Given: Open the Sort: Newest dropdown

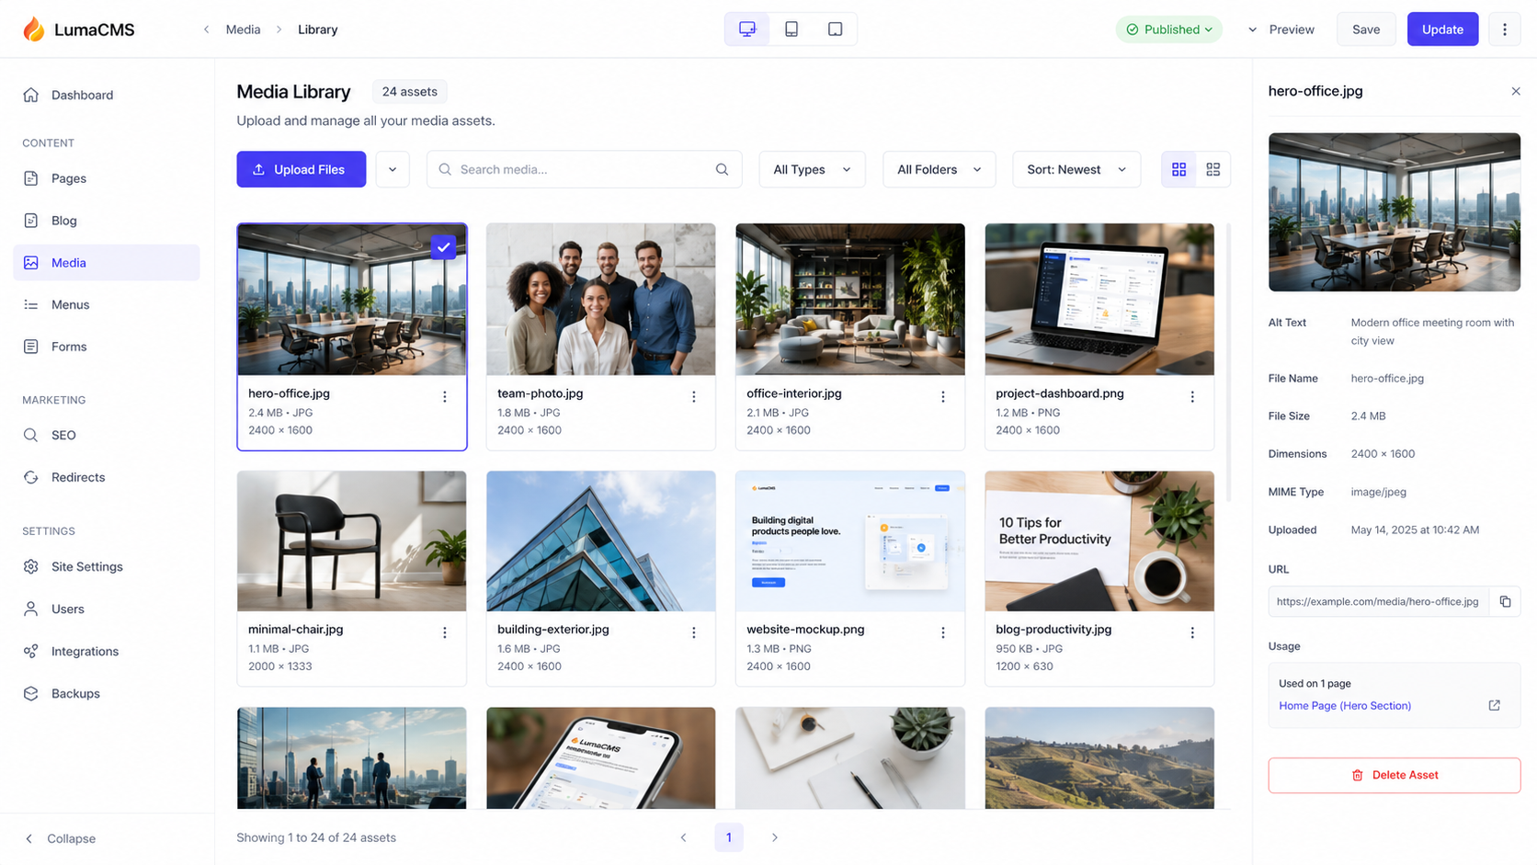Looking at the screenshot, I should tap(1076, 169).
